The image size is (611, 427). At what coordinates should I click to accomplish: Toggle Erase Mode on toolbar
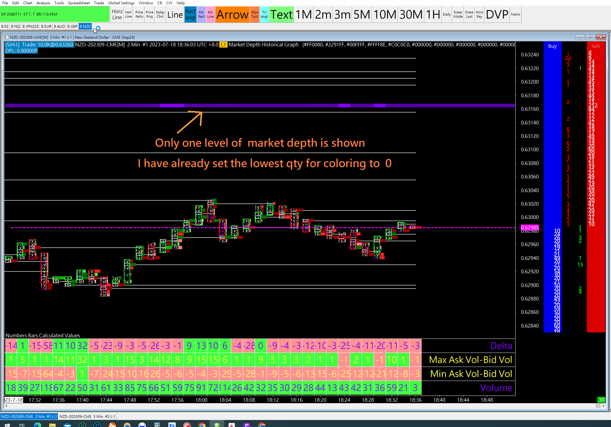[x=458, y=14]
